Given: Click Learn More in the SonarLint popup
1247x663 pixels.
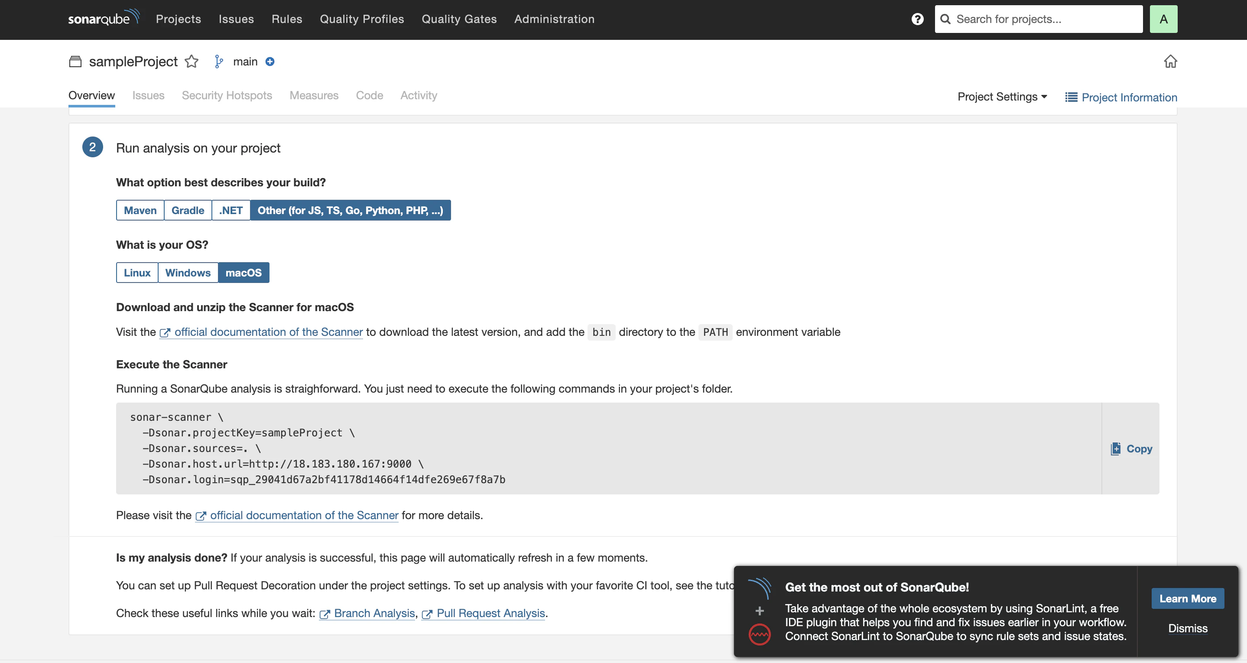Looking at the screenshot, I should coord(1188,598).
